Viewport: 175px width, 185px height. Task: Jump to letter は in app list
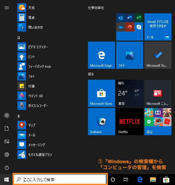[19, 38]
